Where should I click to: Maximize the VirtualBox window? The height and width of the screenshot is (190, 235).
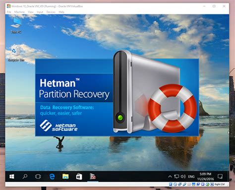[x=214, y=6]
